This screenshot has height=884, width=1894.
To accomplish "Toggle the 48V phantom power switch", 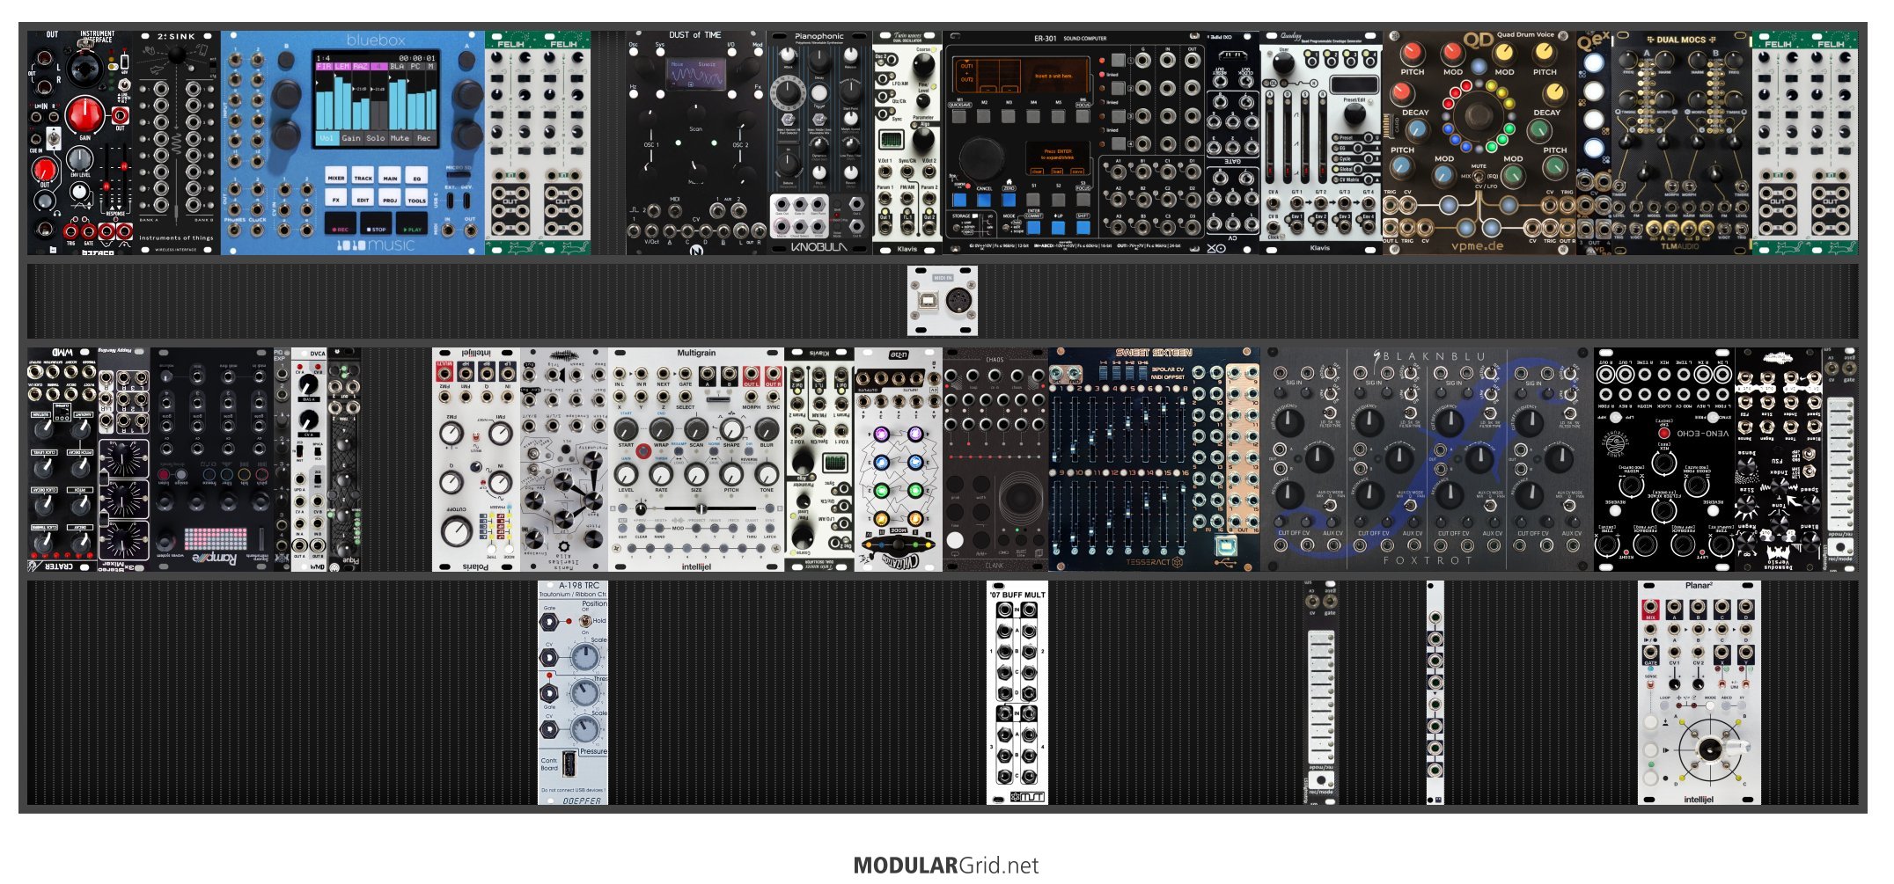I will click(125, 62).
